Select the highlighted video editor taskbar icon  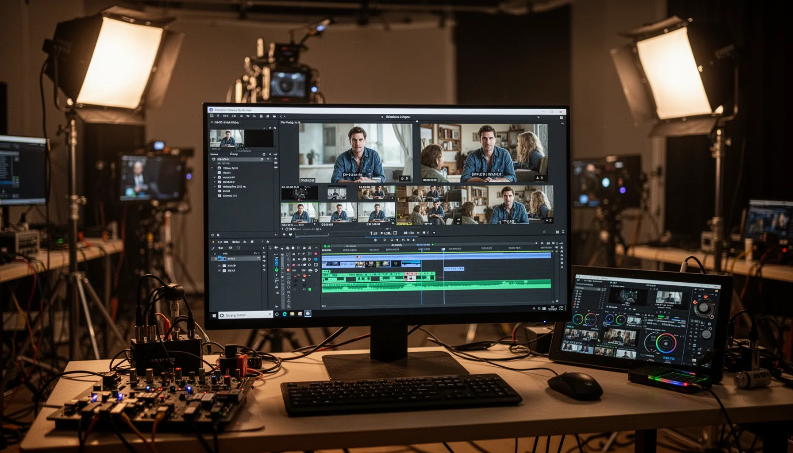308,314
